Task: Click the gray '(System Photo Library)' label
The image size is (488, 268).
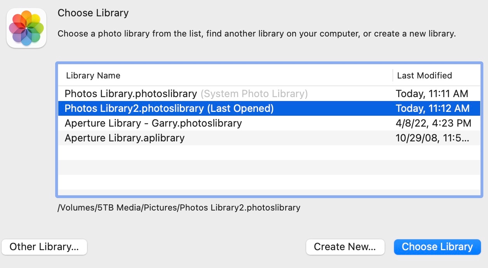Action: coord(254,94)
